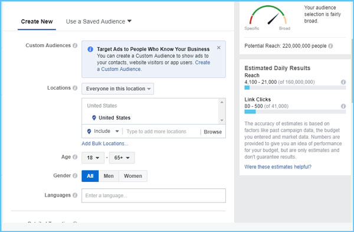This screenshot has height=232, width=354.
Task: Click the Browse locations button
Action: click(212, 132)
